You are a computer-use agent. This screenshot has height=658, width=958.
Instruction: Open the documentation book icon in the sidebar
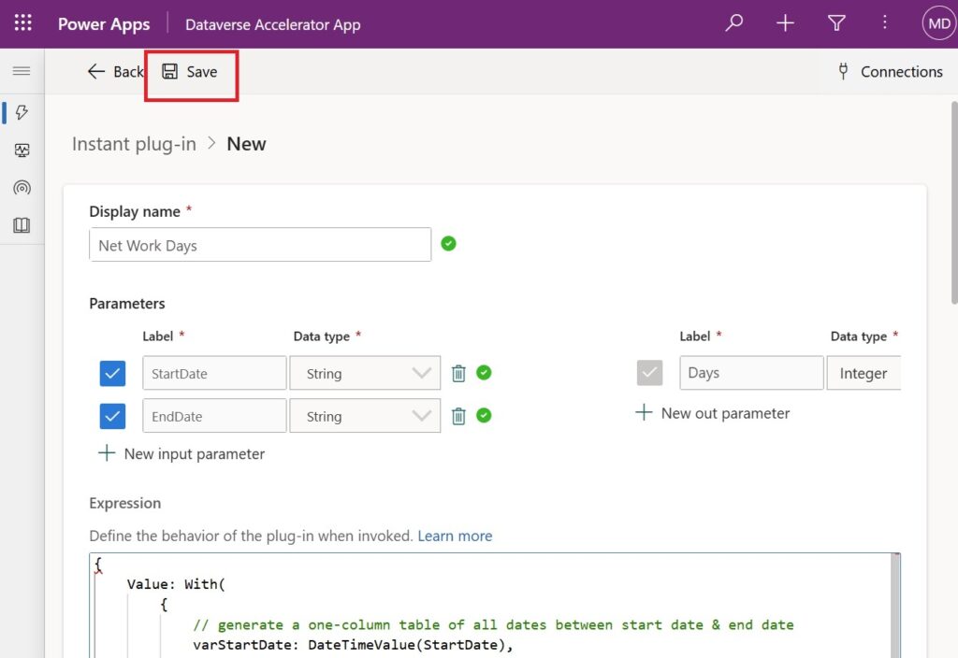[22, 224]
